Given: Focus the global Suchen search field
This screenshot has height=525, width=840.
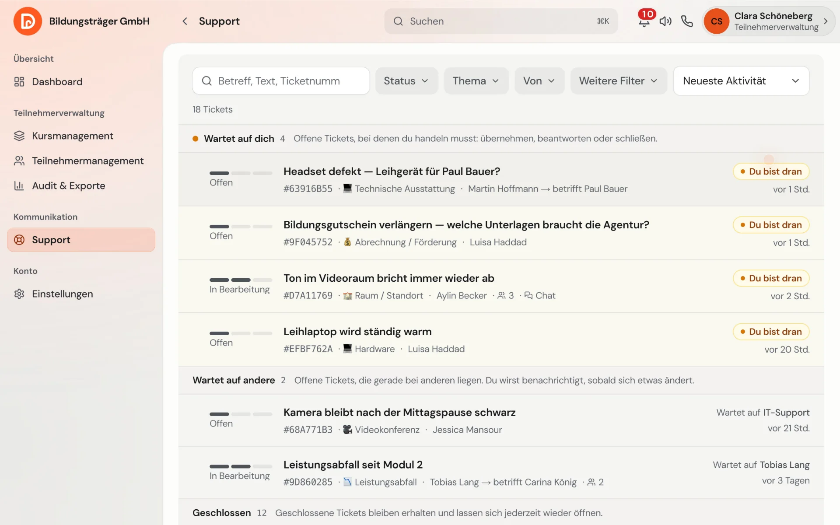Looking at the screenshot, I should (501, 21).
